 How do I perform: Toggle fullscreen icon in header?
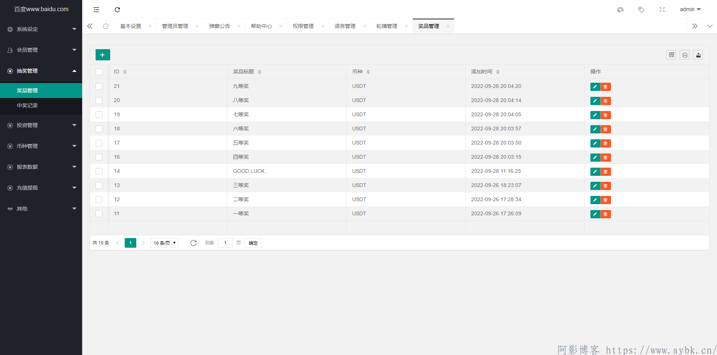coord(662,10)
